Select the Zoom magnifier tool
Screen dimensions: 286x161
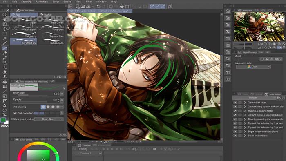click(x=4, y=15)
